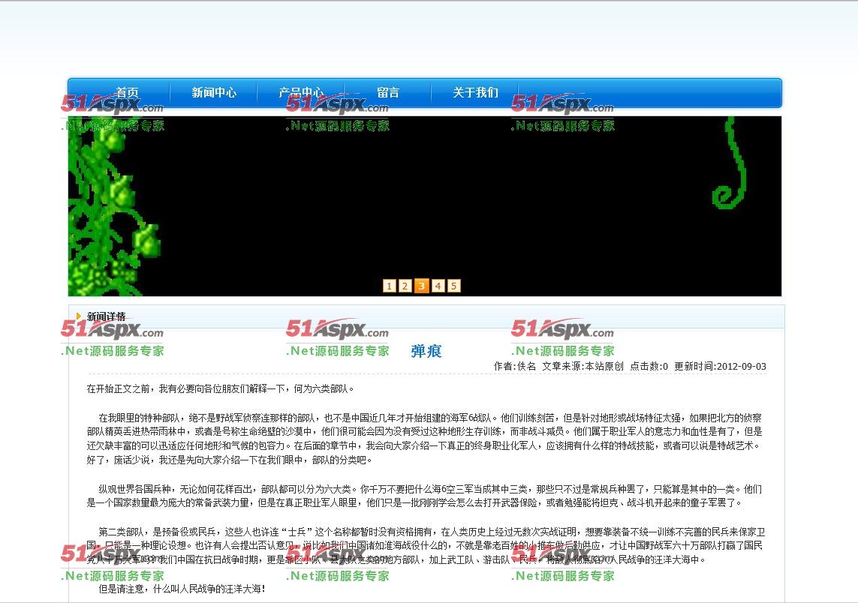Click the green vine banner image
This screenshot has width=858, height=603.
tap(425, 206)
